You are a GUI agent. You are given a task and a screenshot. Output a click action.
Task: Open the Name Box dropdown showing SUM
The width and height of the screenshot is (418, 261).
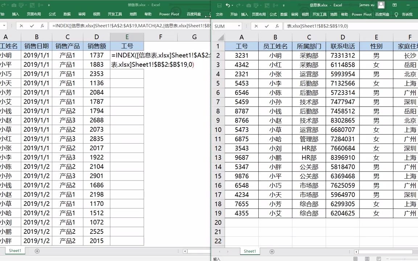pos(239,26)
